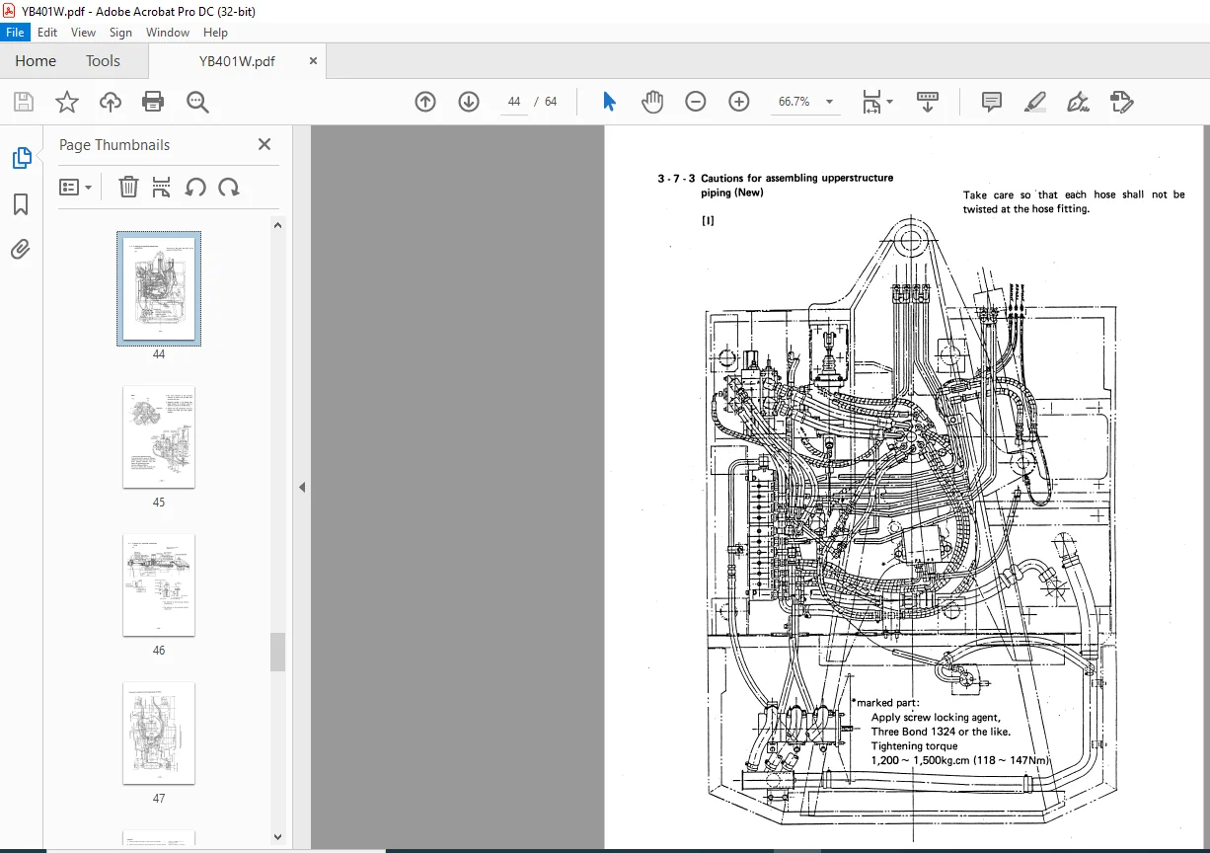Upload file to Document Cloud icon
1210x853 pixels.
click(110, 102)
